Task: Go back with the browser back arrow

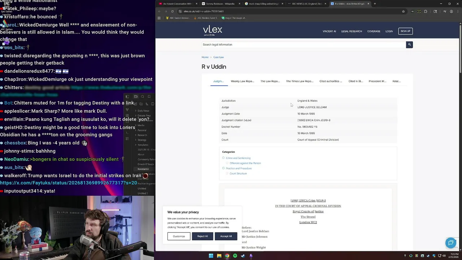Action: (159, 11)
